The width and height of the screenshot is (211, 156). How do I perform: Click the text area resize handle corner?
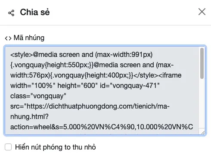tap(203, 132)
